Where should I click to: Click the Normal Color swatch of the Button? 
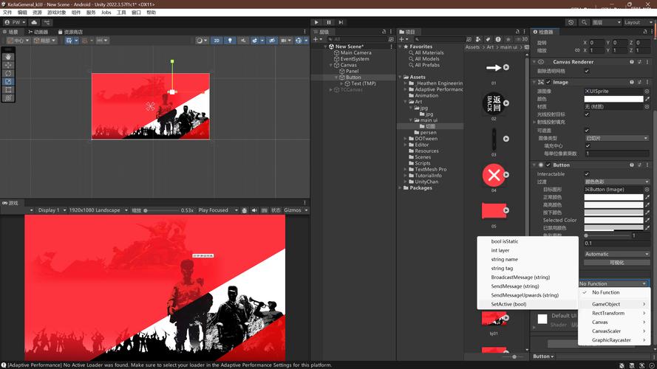613,197
